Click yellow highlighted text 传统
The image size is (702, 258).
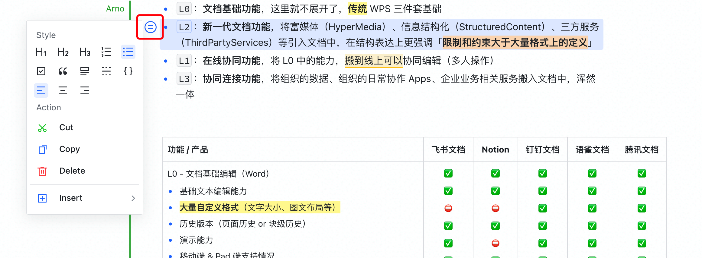tap(357, 9)
